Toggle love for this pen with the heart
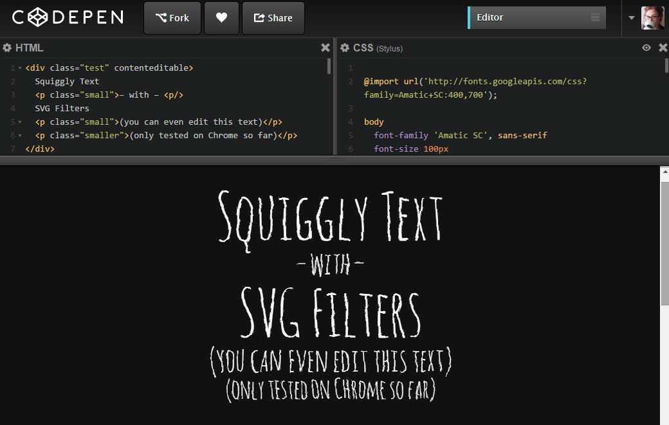Viewport: 669px width, 425px height. [x=221, y=17]
